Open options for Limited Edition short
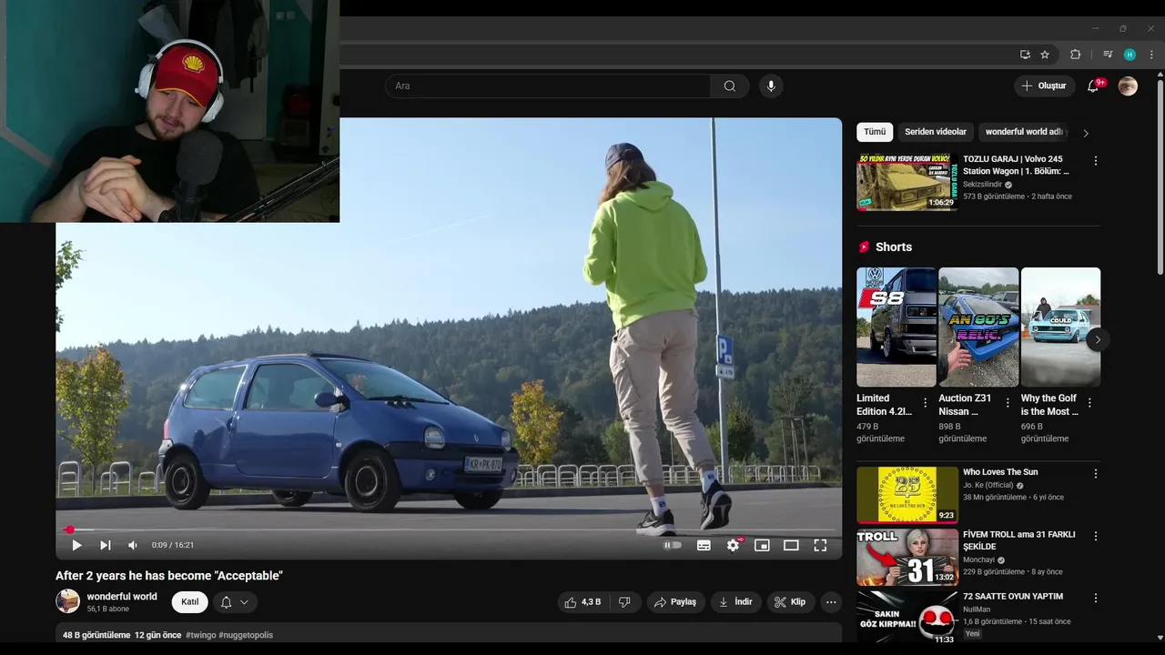1165x655 pixels. coord(926,403)
